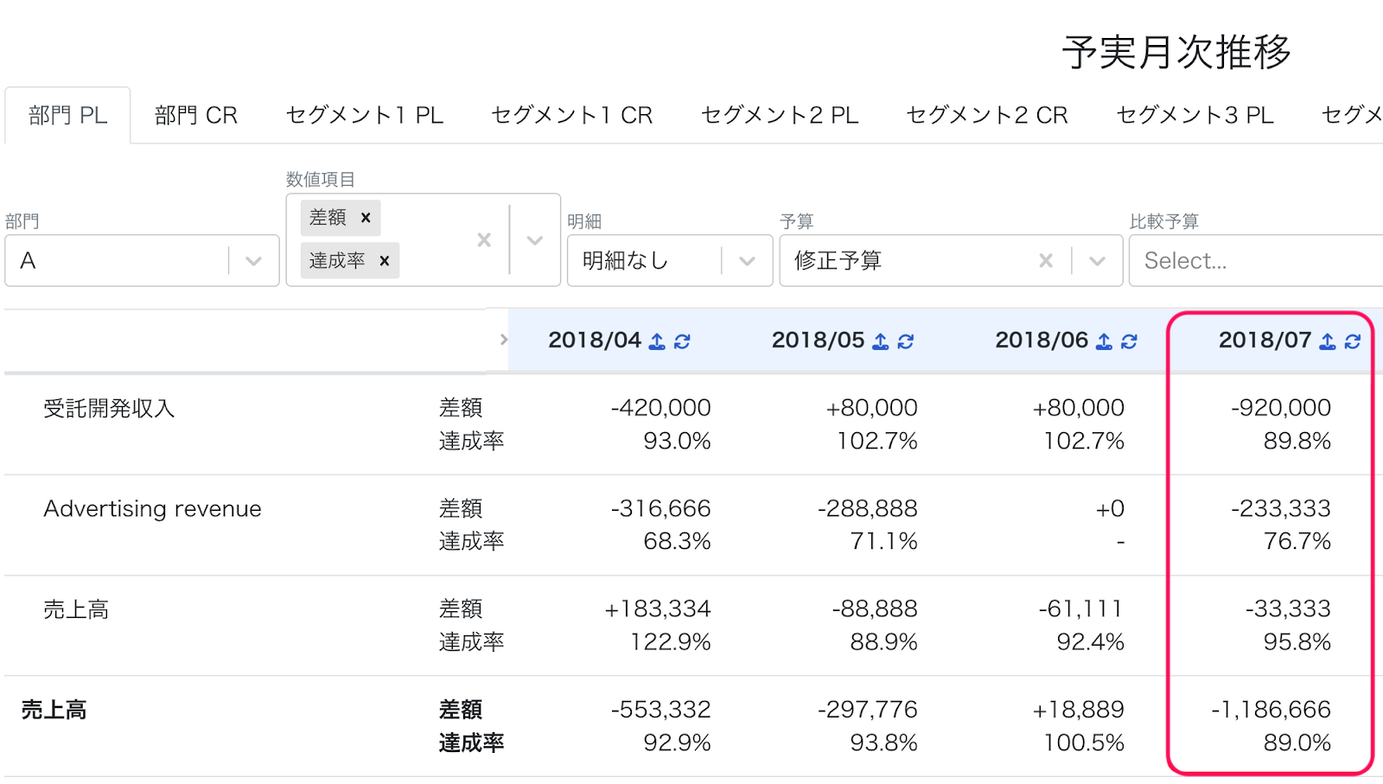Open the セグメント1 CR tab
The image size is (1383, 784).
point(571,115)
